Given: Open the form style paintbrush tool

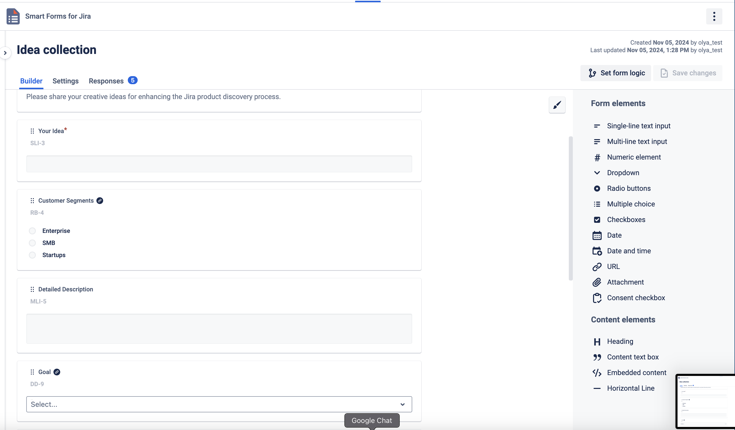Looking at the screenshot, I should click(x=557, y=105).
